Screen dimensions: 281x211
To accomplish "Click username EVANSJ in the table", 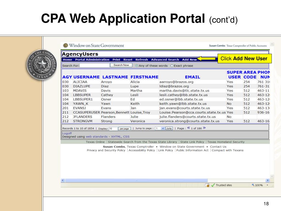I will click(79, 108).
